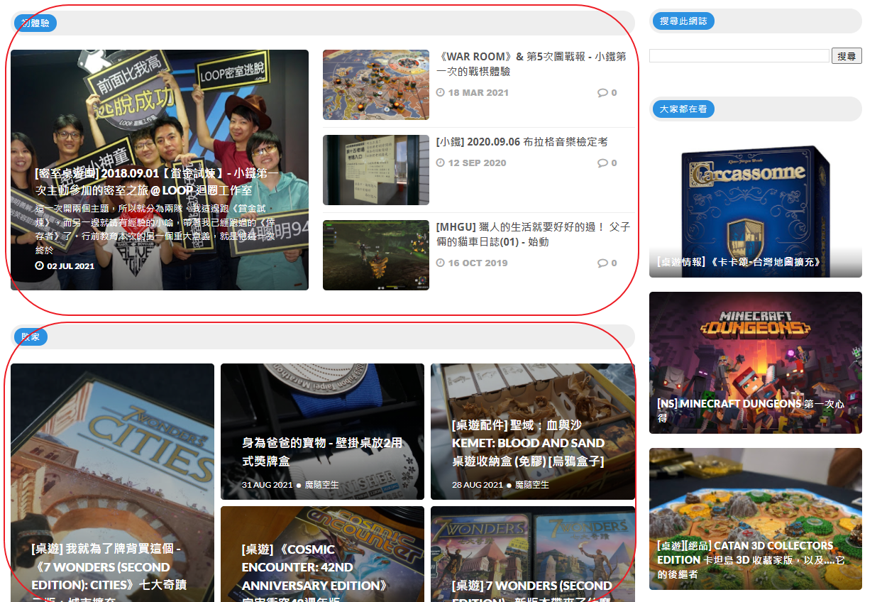Image resolution: width=882 pixels, height=602 pixels.
Task: Click the 18 MAR 2021 date text
Action: [x=478, y=93]
